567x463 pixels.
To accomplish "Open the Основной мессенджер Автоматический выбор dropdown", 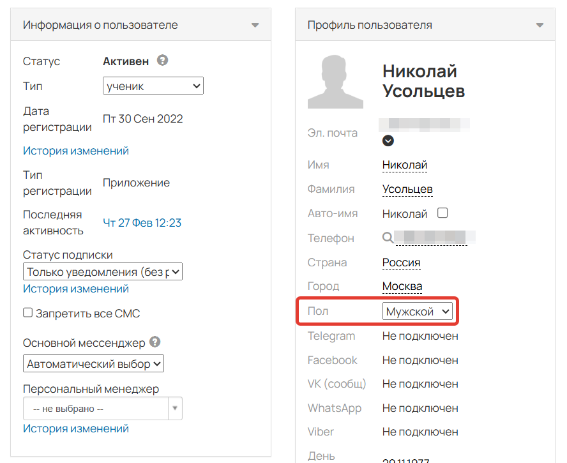I will click(94, 364).
